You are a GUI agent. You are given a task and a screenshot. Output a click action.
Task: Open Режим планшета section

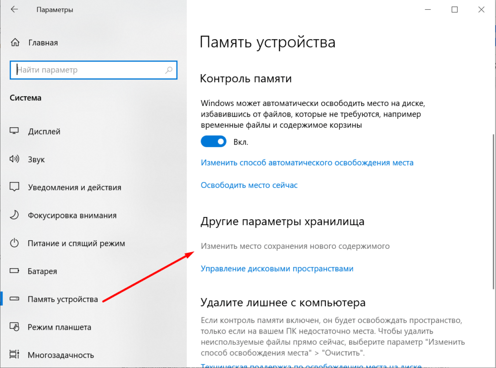pos(60,327)
